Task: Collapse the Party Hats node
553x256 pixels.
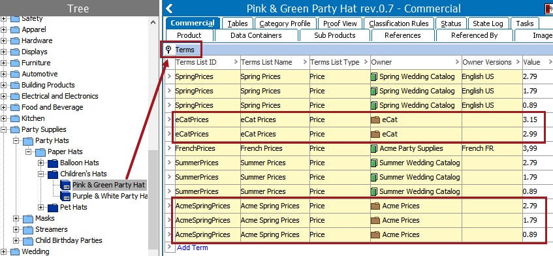Action: click(16, 140)
